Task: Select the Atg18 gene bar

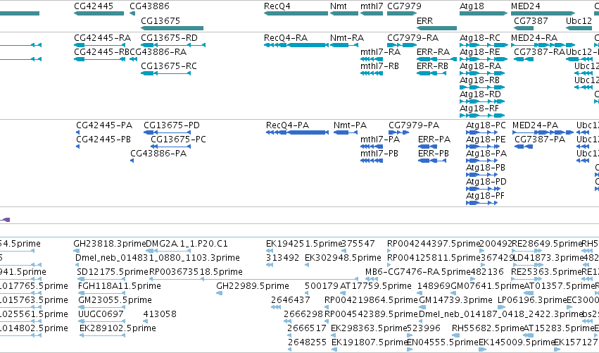Action: [484, 13]
